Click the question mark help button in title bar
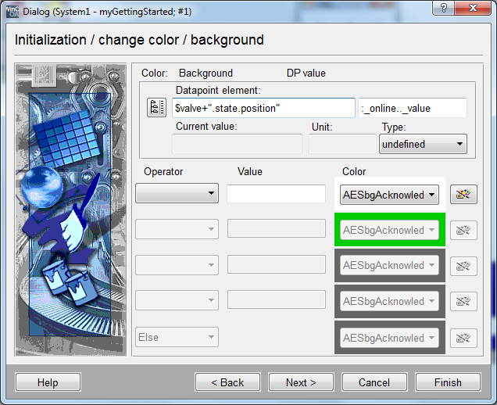This screenshot has height=405, width=497. tap(444, 9)
